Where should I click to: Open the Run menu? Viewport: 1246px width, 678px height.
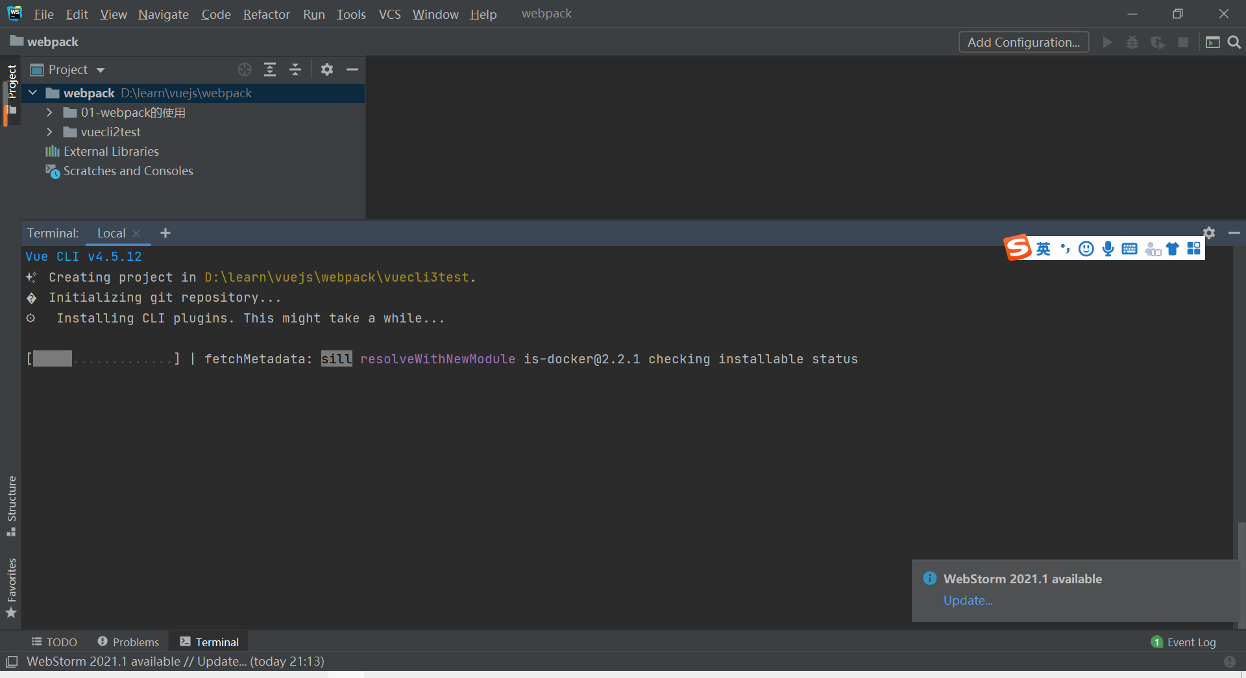(314, 14)
